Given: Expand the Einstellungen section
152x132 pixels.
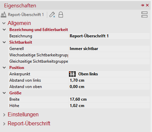Looking at the screenshot, I should coord(4,115).
